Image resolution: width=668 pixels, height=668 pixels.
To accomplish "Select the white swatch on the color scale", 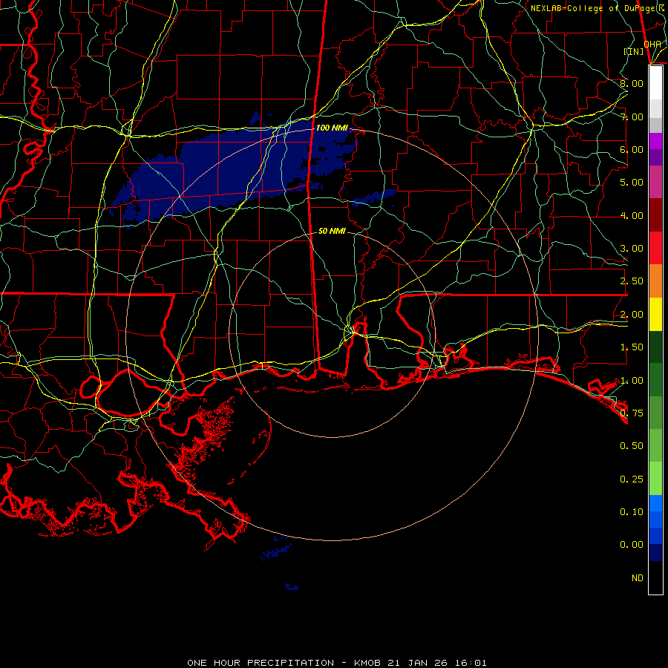I will point(655,83).
